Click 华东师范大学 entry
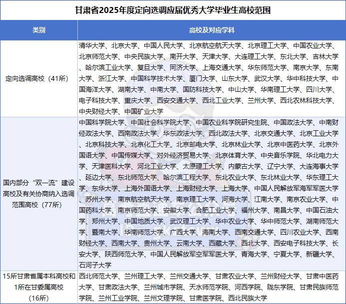This screenshot has width=346, height=304. [x=267, y=67]
